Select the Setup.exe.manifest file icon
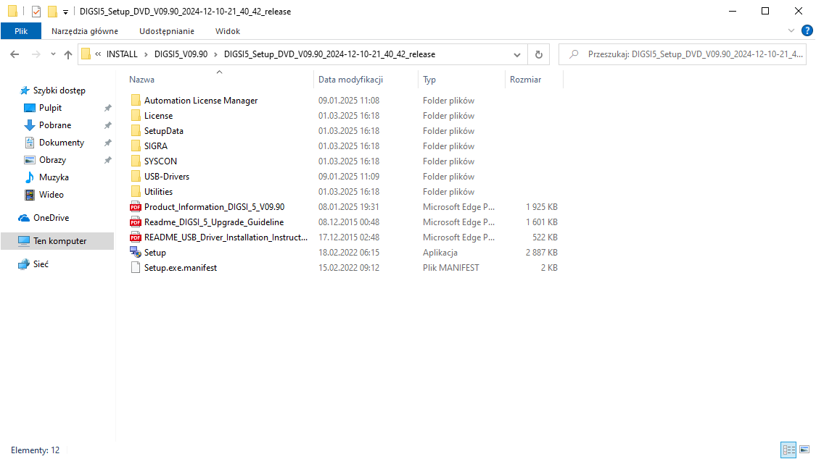Viewport: 816px width, 459px height. pos(136,267)
